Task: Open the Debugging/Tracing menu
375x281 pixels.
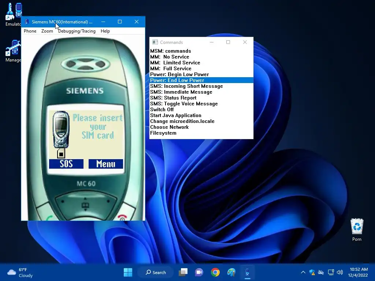Action: pyautogui.click(x=77, y=31)
